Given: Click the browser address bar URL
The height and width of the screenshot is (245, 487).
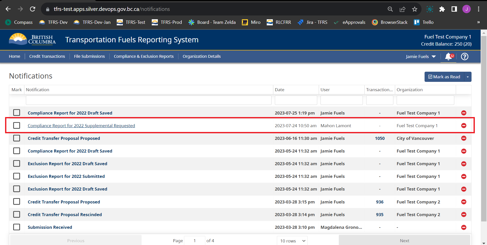Looking at the screenshot, I should 112,9.
